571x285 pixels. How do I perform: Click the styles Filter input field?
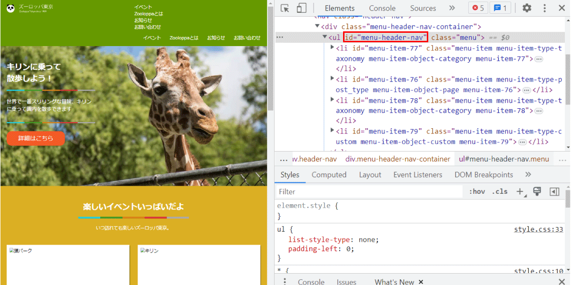tap(369, 192)
